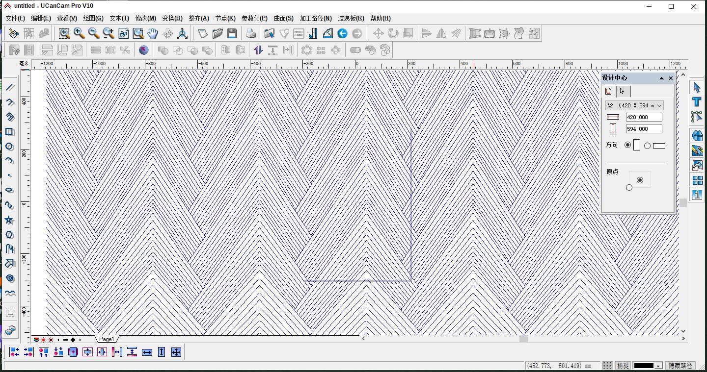Open the 加工路径(N) menu
Image resolution: width=707 pixels, height=372 pixels.
tap(316, 18)
